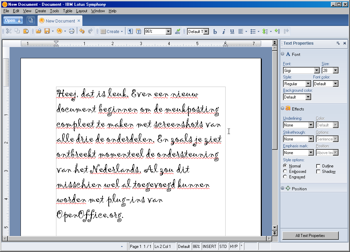The image size is (350, 252).
Task: Click the new window icon beside Open
Action: [30, 20]
